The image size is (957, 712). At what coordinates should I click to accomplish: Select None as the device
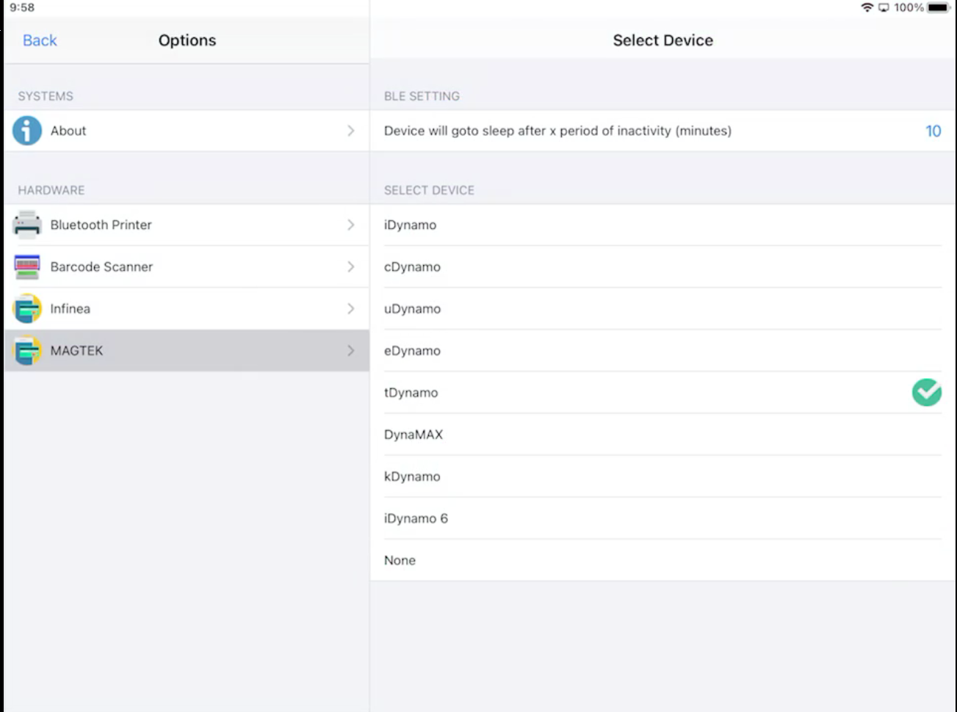pos(662,559)
